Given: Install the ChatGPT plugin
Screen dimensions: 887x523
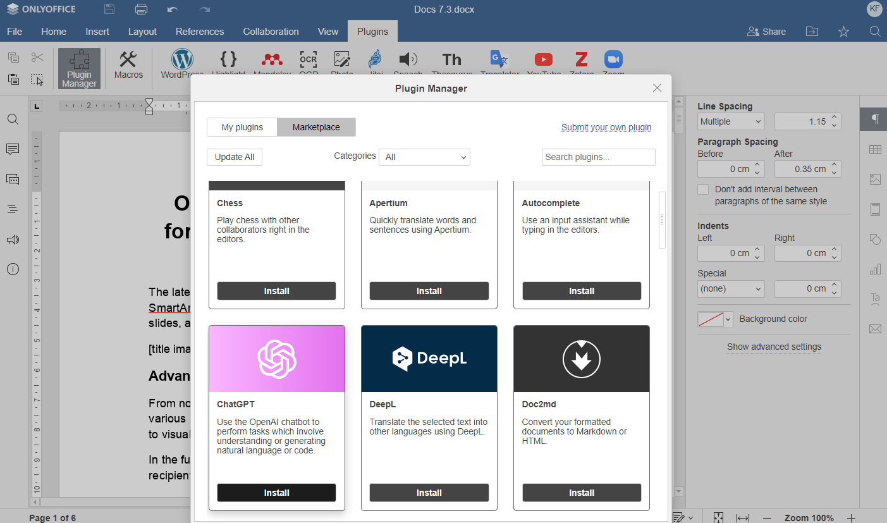Looking at the screenshot, I should point(276,493).
